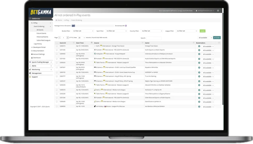The image size is (253, 144).
Task: Click the page number input field
Action: pos(63,38)
